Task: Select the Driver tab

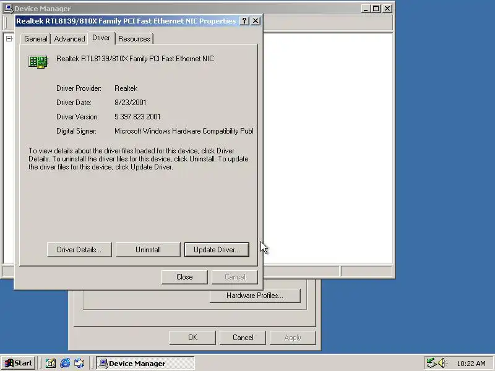Action: (x=101, y=38)
